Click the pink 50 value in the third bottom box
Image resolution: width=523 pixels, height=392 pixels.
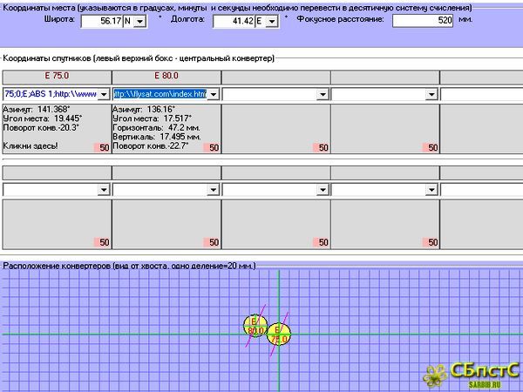321,242
